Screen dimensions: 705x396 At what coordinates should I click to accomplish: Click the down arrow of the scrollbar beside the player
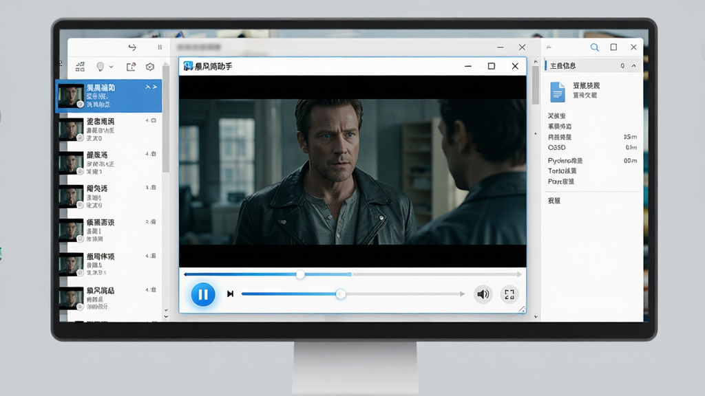pyautogui.click(x=536, y=316)
